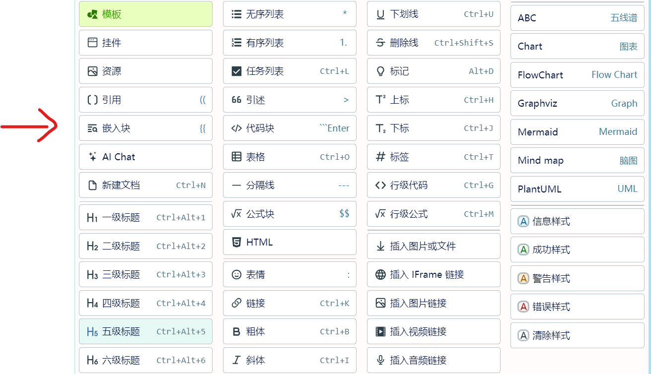Insert a 任务列表 (task list)
Image resolution: width=651 pixels, height=374 pixels.
289,71
